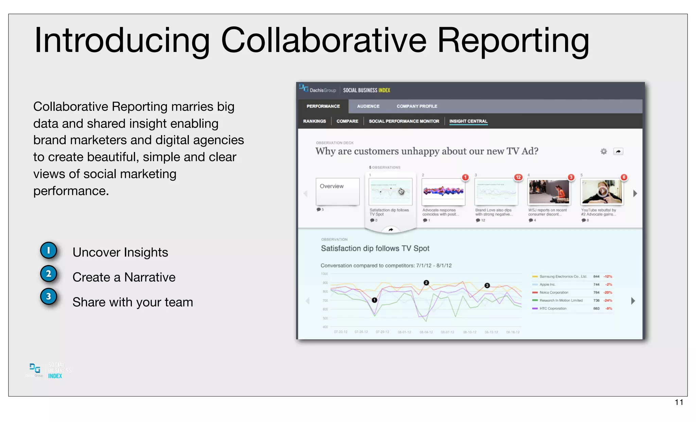Click the 'Create a Narrative' step text

pyautogui.click(x=124, y=277)
